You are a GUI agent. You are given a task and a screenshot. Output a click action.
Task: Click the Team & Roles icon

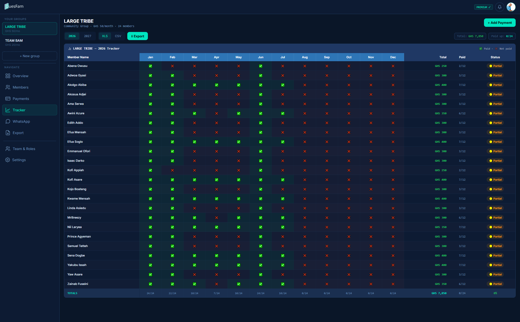pyautogui.click(x=8, y=149)
